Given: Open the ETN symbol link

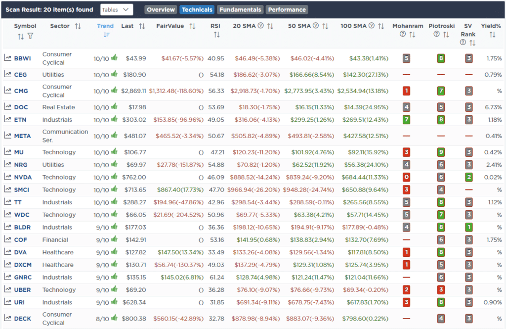Looking at the screenshot, I should coord(20,120).
